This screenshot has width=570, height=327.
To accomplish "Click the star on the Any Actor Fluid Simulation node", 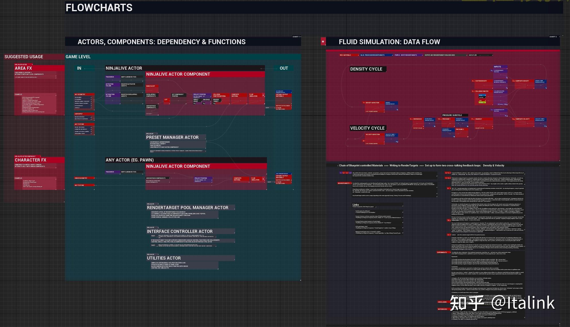I will click(x=263, y=179).
